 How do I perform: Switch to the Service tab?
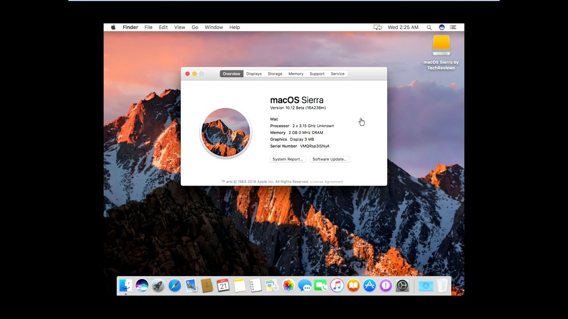(x=338, y=74)
